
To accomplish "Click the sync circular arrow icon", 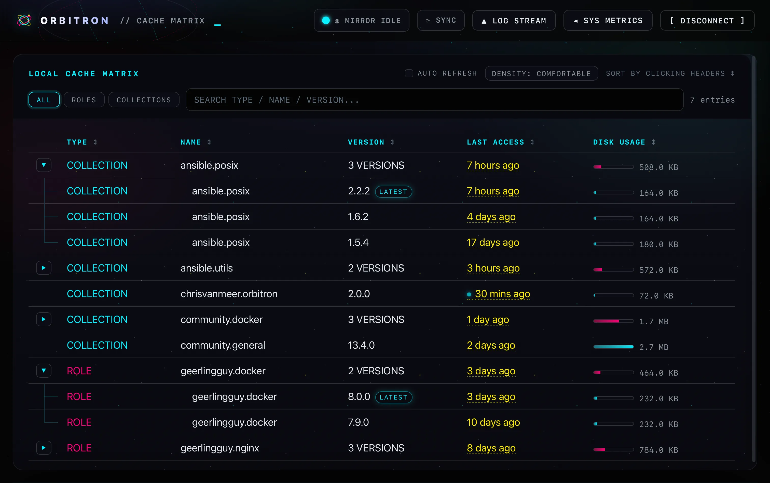I will coord(427,21).
